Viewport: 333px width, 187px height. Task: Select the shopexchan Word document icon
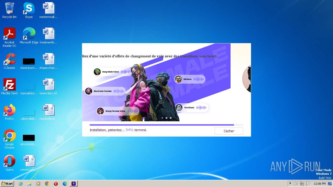pyautogui.click(x=48, y=61)
